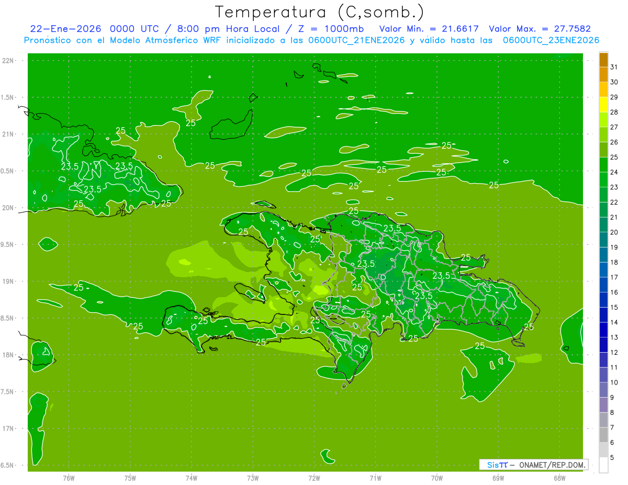Click the '74W' longitude axis label

(192, 478)
